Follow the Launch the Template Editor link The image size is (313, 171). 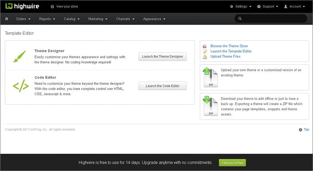coord(231,51)
